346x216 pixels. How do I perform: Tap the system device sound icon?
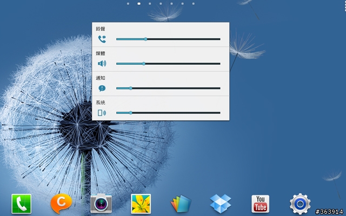click(102, 113)
